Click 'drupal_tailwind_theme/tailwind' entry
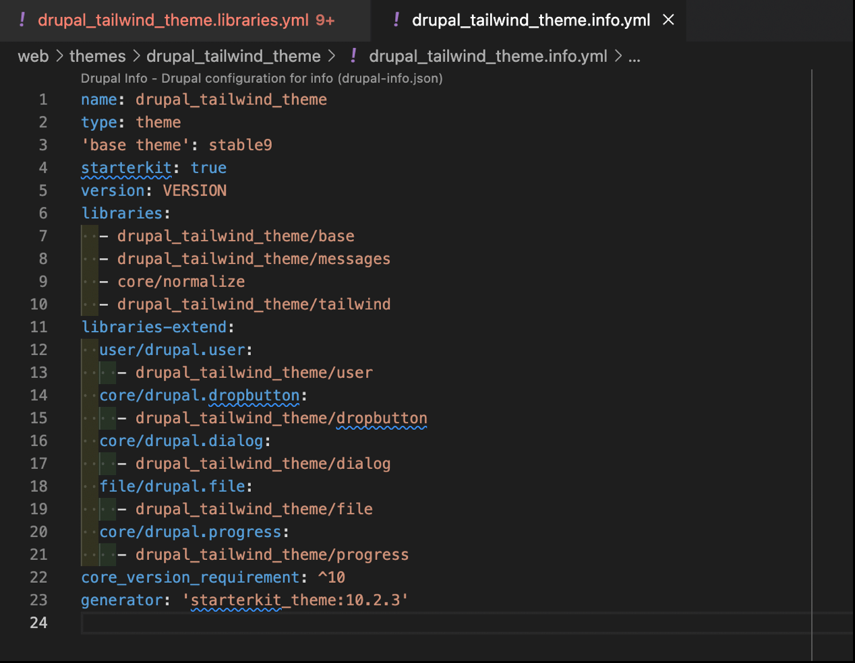The width and height of the screenshot is (855, 663). click(x=254, y=305)
